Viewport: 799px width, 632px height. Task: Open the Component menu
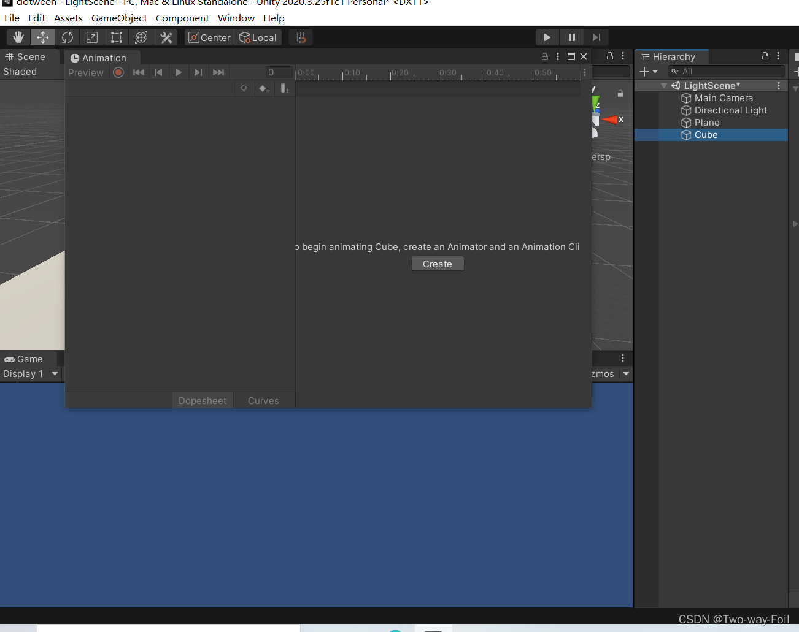[x=182, y=18]
